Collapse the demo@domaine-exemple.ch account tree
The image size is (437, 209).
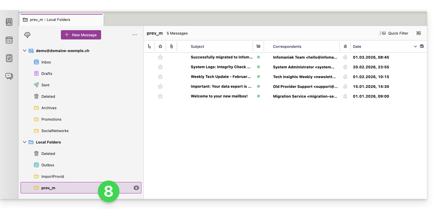25,51
